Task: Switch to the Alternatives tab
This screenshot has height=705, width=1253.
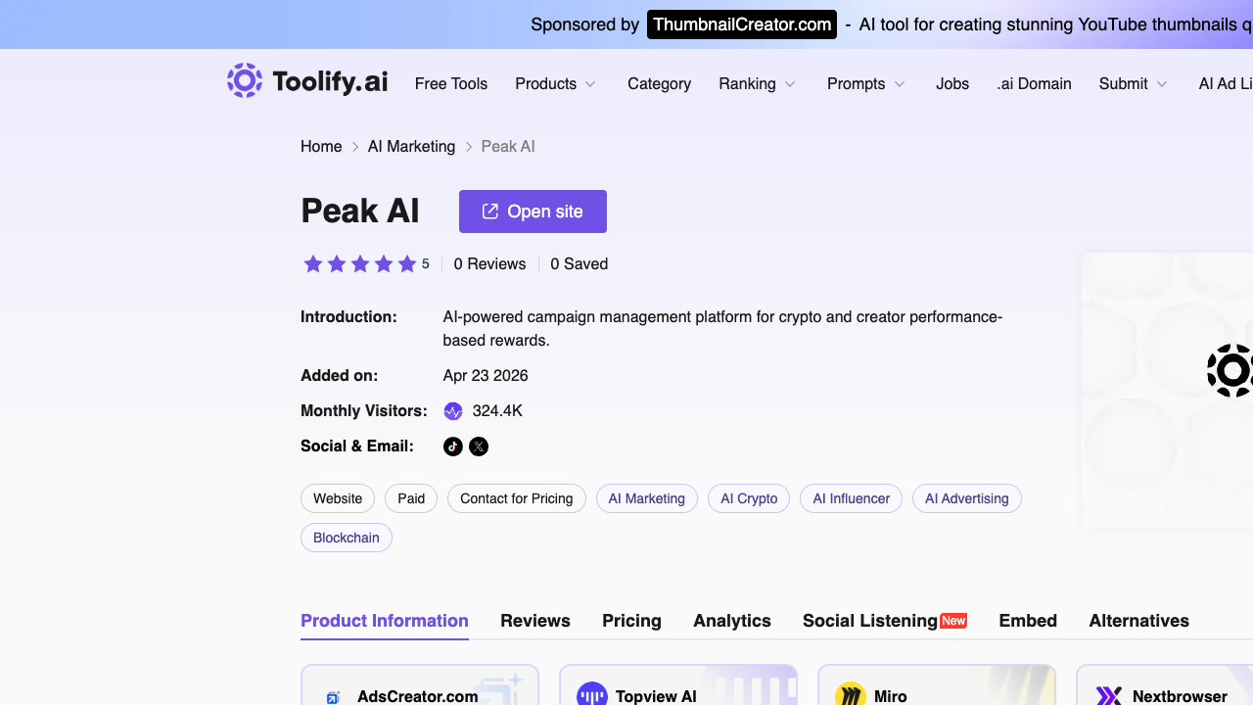Action: 1139,621
